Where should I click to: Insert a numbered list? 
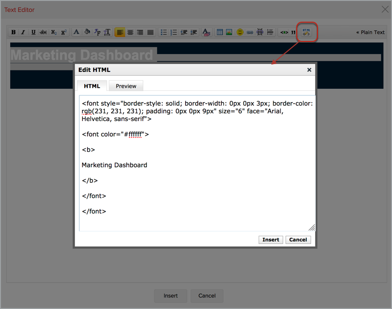174,32
